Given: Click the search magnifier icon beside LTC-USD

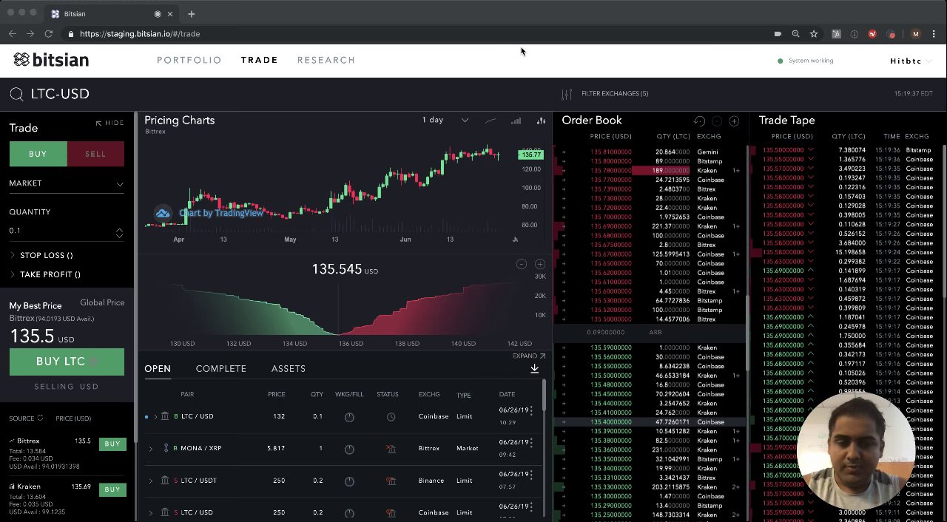Looking at the screenshot, I should pyautogui.click(x=16, y=94).
